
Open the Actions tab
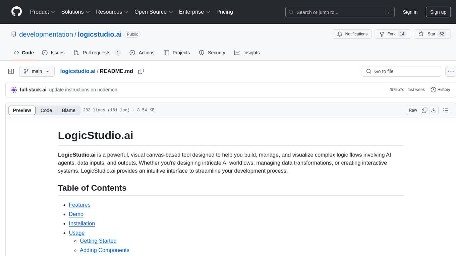(142, 53)
